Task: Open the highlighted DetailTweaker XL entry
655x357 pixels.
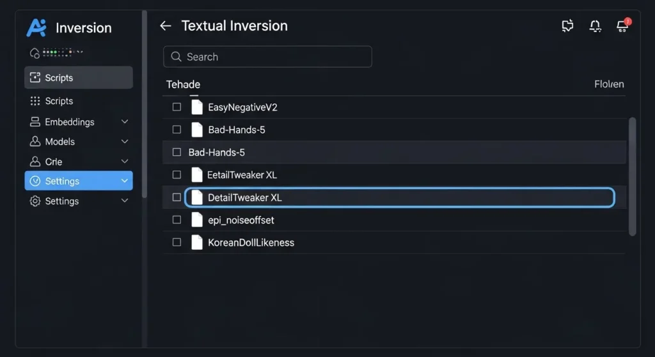Action: click(399, 198)
